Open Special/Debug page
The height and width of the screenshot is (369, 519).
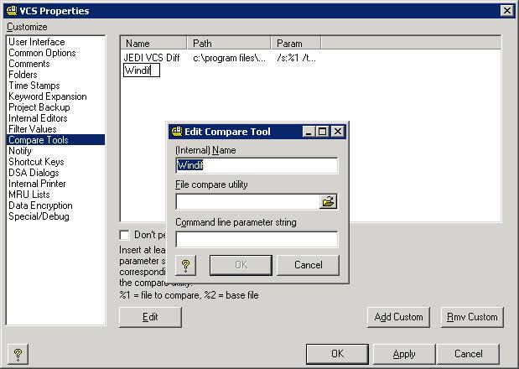[55, 216]
